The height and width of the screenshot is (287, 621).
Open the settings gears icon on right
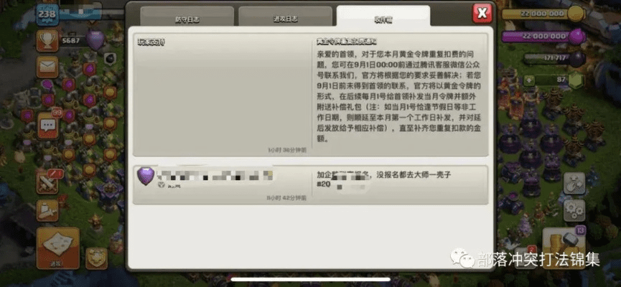574,211
